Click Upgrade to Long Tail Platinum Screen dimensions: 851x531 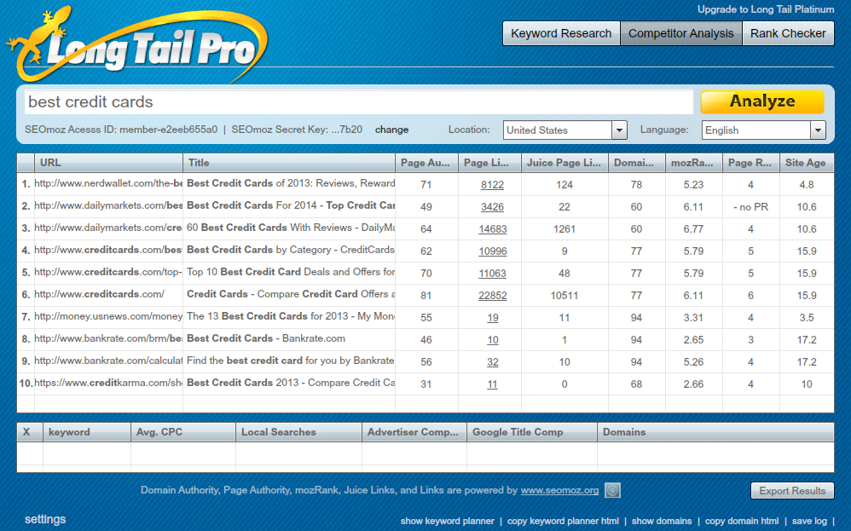(x=766, y=9)
